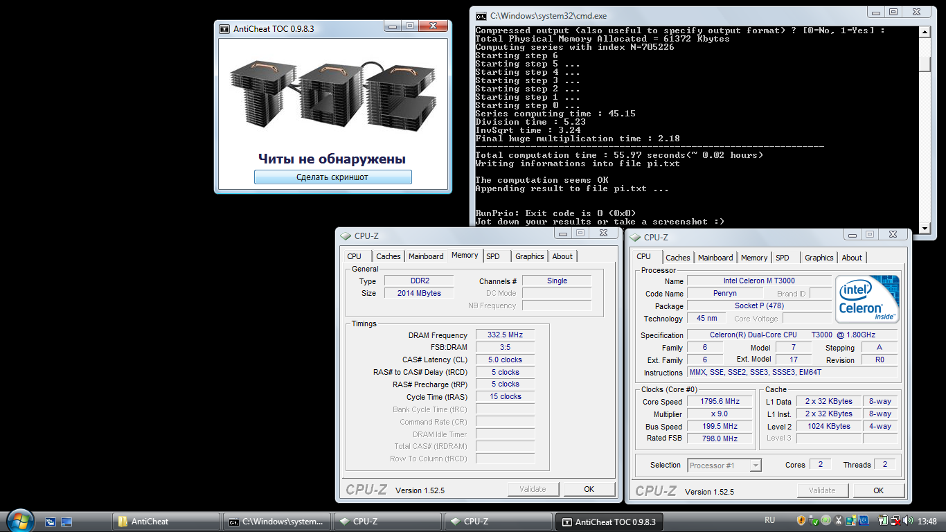Click the cmd.exe title bar icon
The height and width of the screenshot is (532, 946).
[481, 15]
